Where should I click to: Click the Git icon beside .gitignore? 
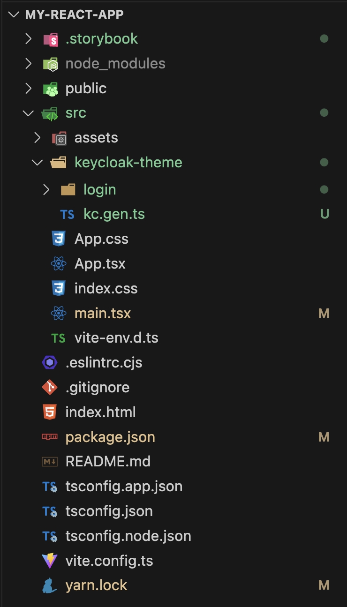(50, 388)
